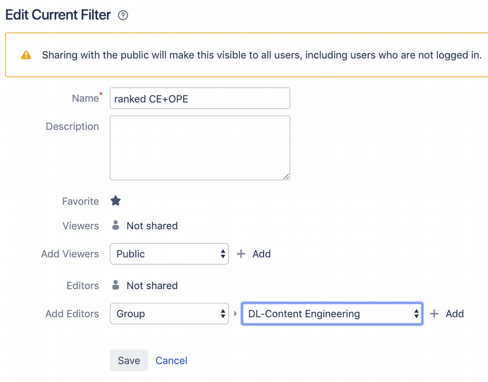
Task: Click the person icon in the Viewers row
Action: tap(116, 225)
